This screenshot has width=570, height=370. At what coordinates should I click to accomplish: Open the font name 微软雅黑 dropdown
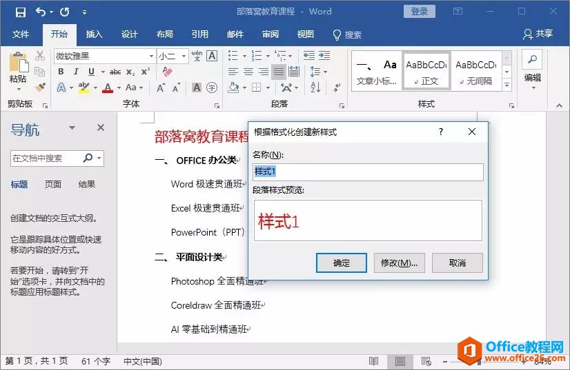[152, 56]
